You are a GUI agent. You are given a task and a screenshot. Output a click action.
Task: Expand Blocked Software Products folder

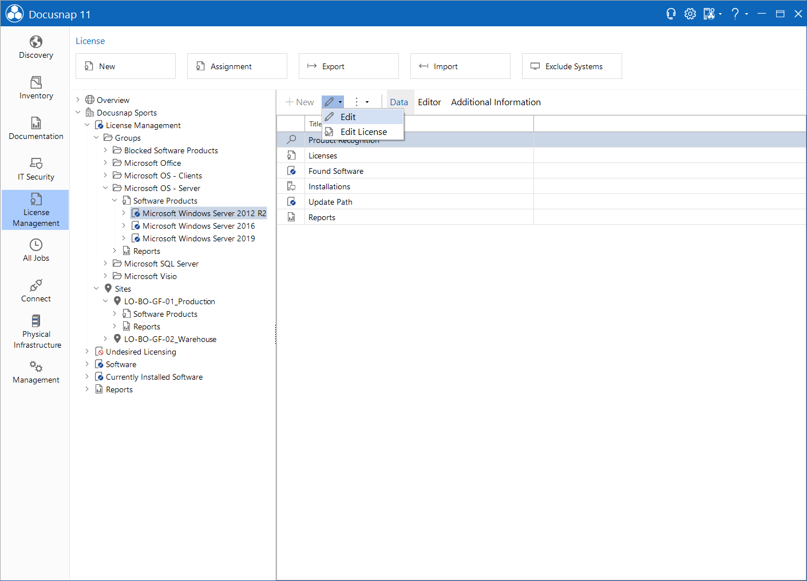105,150
